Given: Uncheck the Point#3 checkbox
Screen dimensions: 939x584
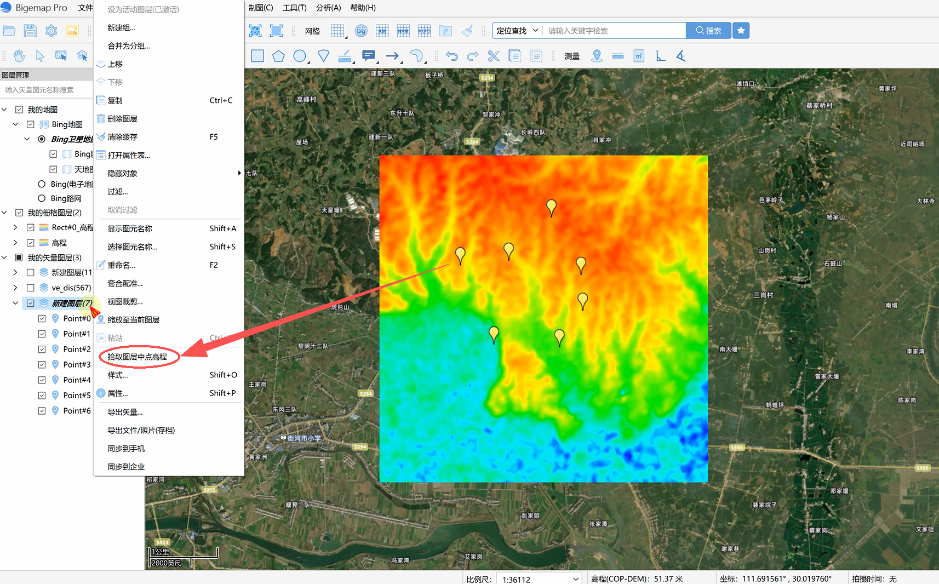Looking at the screenshot, I should (x=42, y=364).
